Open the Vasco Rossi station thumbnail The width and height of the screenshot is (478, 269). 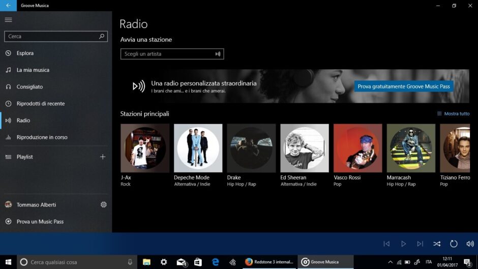point(357,148)
